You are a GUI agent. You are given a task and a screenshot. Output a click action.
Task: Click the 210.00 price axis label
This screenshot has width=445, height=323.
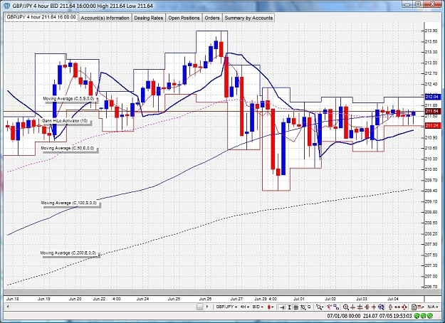coord(431,169)
